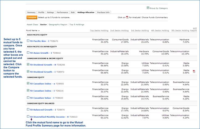Screen dimensions: 200x129
Task: Click 60.21% FinancialService for Diversified Monthly Income
Action: (x=100, y=116)
